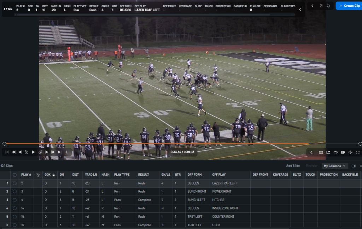Viewport: 362px width, 229px height.
Task: Enable looping of the current clip
Action: coord(336,152)
